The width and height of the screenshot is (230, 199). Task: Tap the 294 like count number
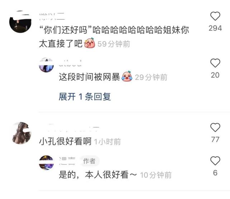tap(215, 28)
